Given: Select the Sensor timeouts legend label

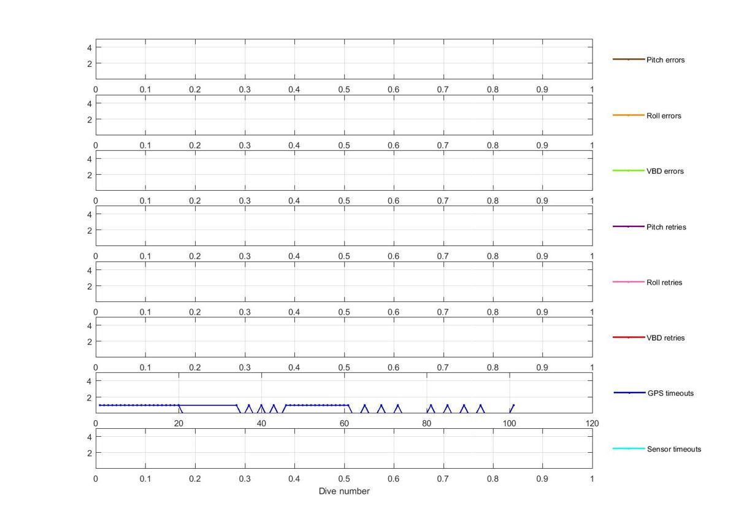Looking at the screenshot, I should coord(674,449).
